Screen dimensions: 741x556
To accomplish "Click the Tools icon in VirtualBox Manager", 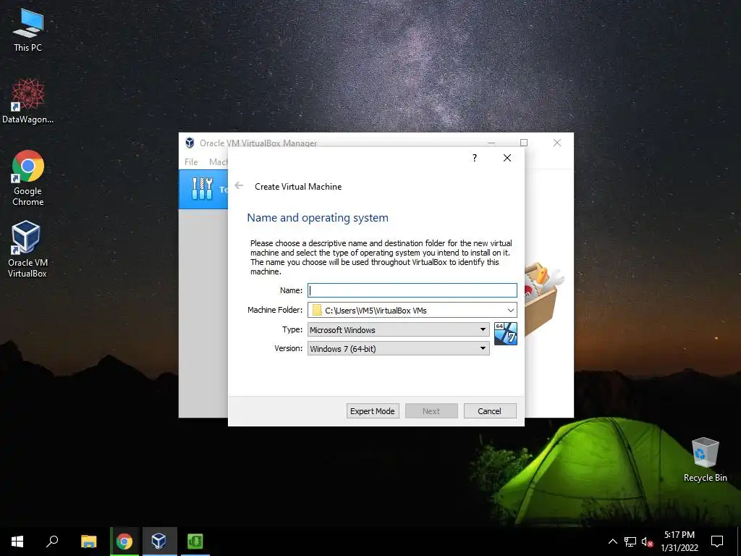I will 203,189.
